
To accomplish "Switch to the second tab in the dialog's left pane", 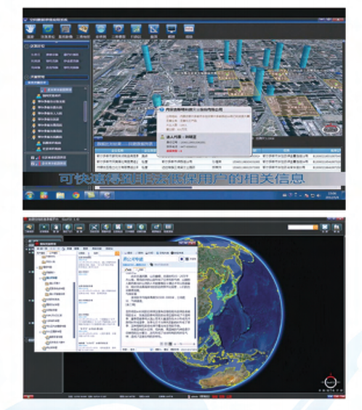I will pos(53,253).
